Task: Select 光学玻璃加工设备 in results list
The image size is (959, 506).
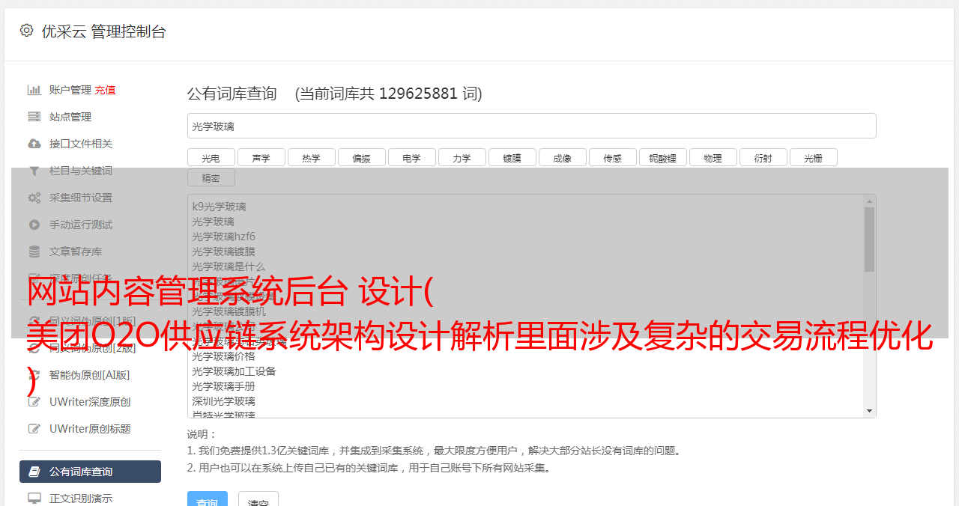Action: pos(234,371)
